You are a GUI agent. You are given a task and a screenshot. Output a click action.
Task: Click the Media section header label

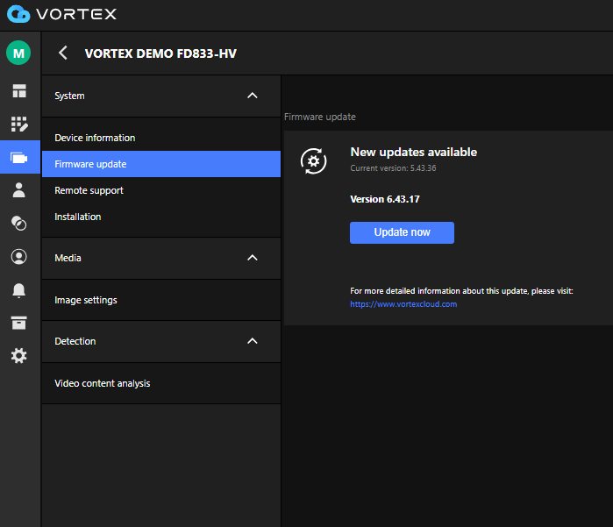pos(68,258)
